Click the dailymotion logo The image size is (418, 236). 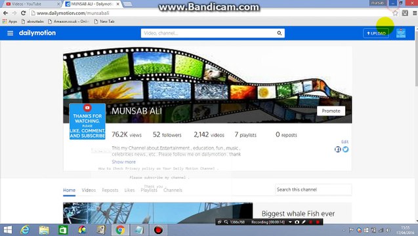(x=37, y=33)
